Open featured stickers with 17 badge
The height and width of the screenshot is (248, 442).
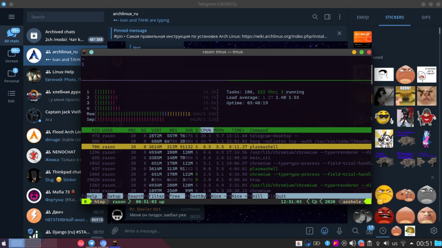click(x=369, y=230)
